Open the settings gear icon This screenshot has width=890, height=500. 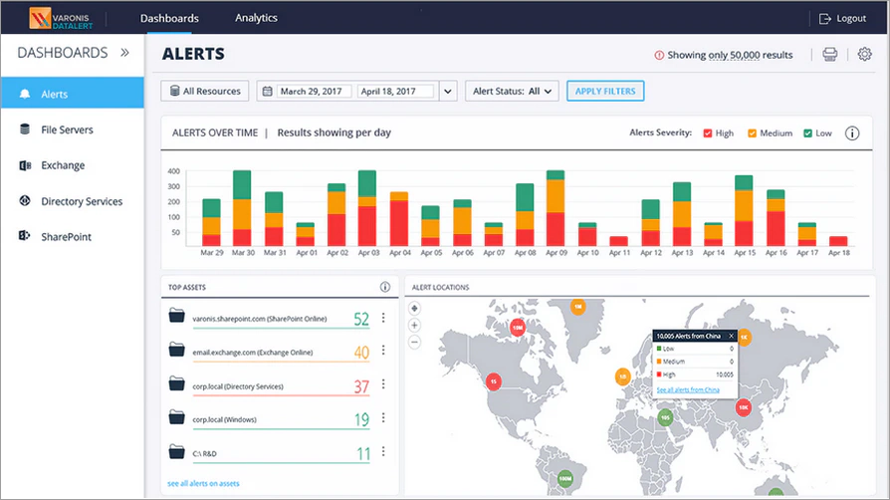[864, 54]
